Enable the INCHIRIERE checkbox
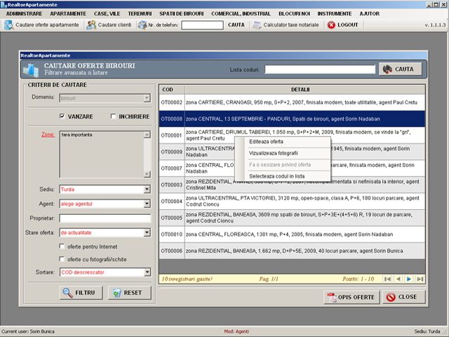 click(114, 117)
